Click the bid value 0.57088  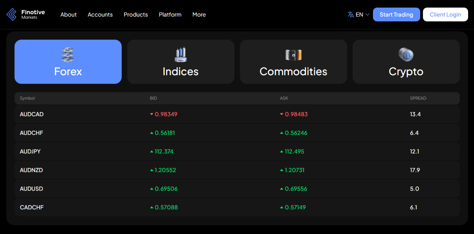coord(166,207)
